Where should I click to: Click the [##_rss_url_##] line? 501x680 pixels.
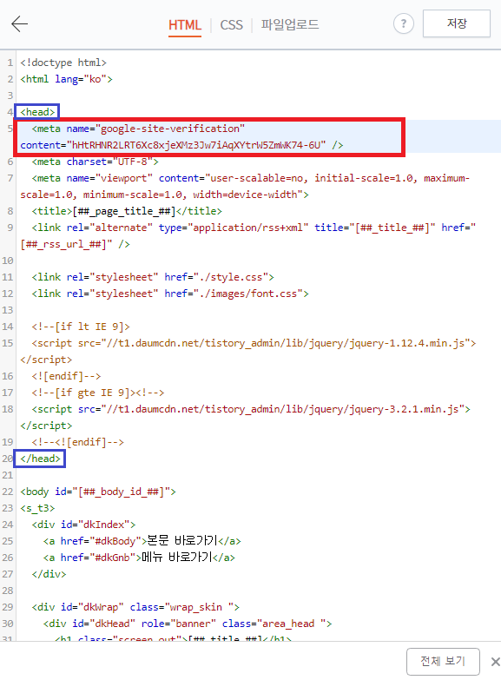(x=75, y=244)
